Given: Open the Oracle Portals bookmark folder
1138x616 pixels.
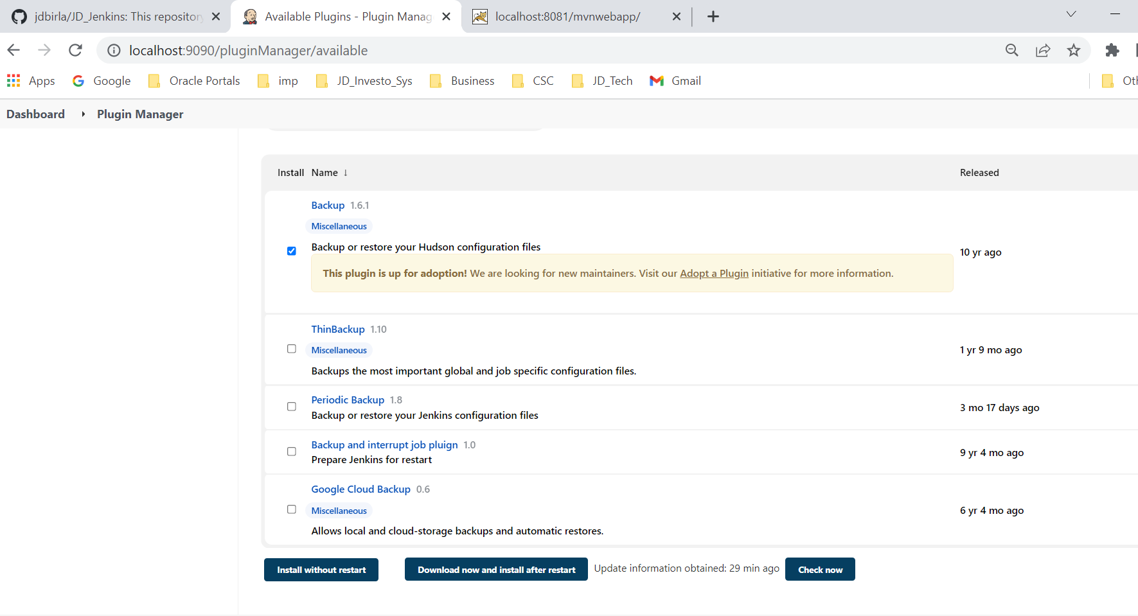Looking at the screenshot, I should point(194,81).
